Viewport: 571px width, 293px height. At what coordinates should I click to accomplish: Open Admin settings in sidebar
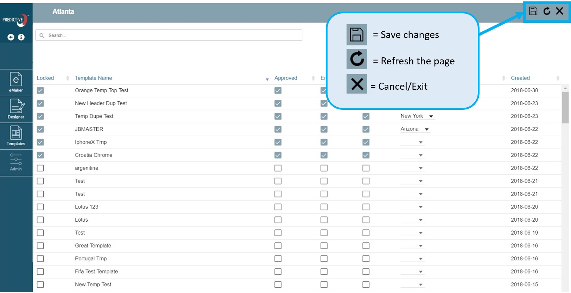click(x=16, y=162)
